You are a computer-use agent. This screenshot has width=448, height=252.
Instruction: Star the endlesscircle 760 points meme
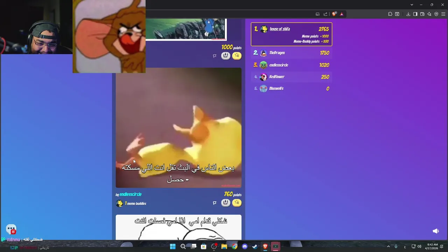point(237,203)
